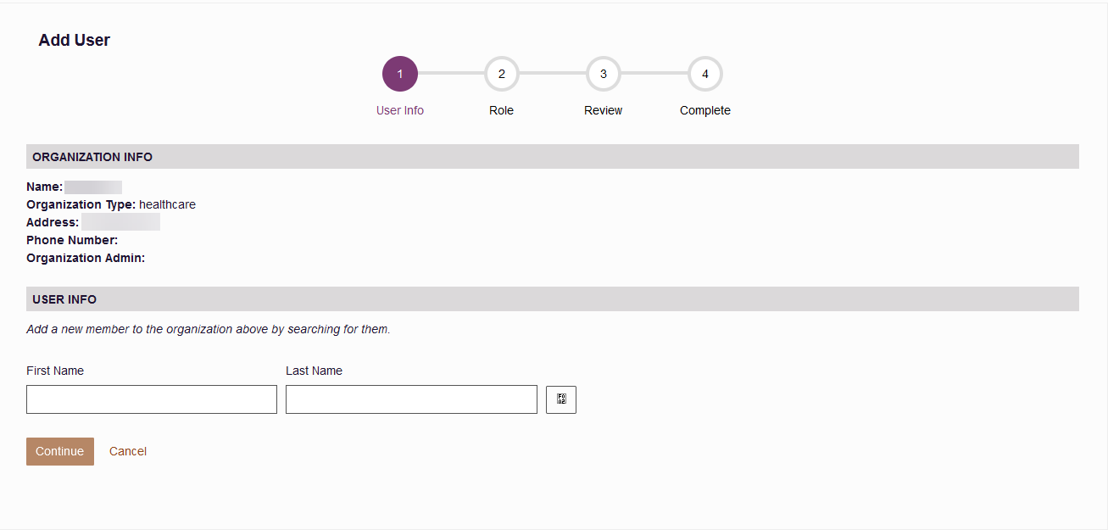Click the "Add a new member" instruction text
This screenshot has width=1108, height=530.
click(209, 329)
